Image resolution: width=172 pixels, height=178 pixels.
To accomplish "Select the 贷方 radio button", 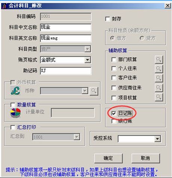I will click(142, 38).
